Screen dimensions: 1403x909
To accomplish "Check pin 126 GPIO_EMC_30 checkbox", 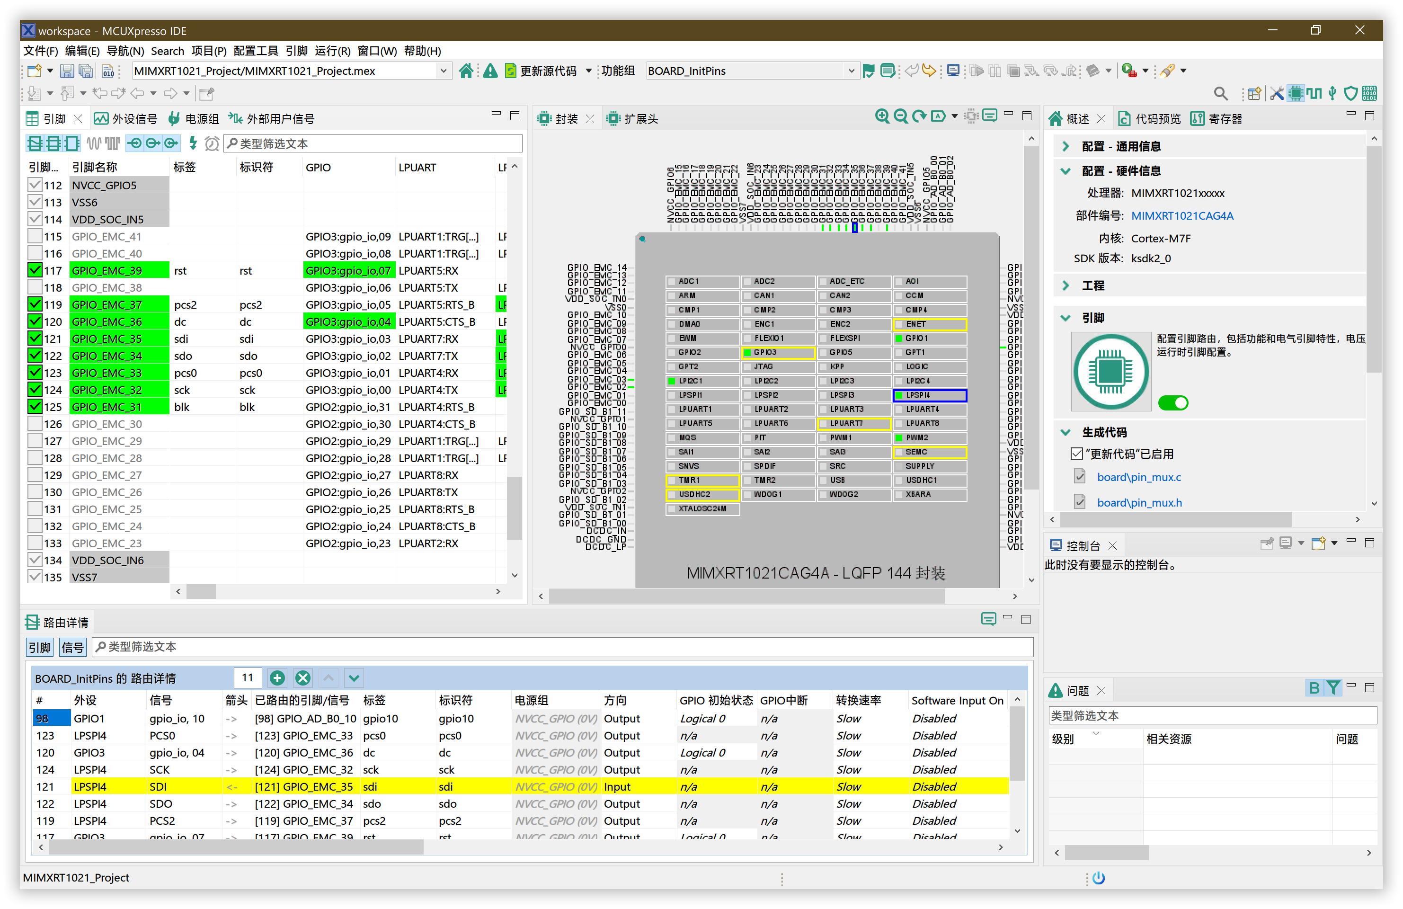I will [35, 424].
